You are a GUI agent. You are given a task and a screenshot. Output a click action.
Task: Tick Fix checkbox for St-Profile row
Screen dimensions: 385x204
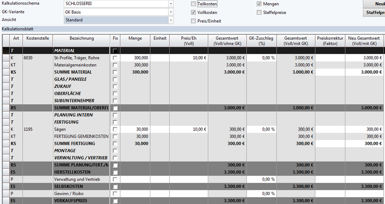tap(115, 58)
